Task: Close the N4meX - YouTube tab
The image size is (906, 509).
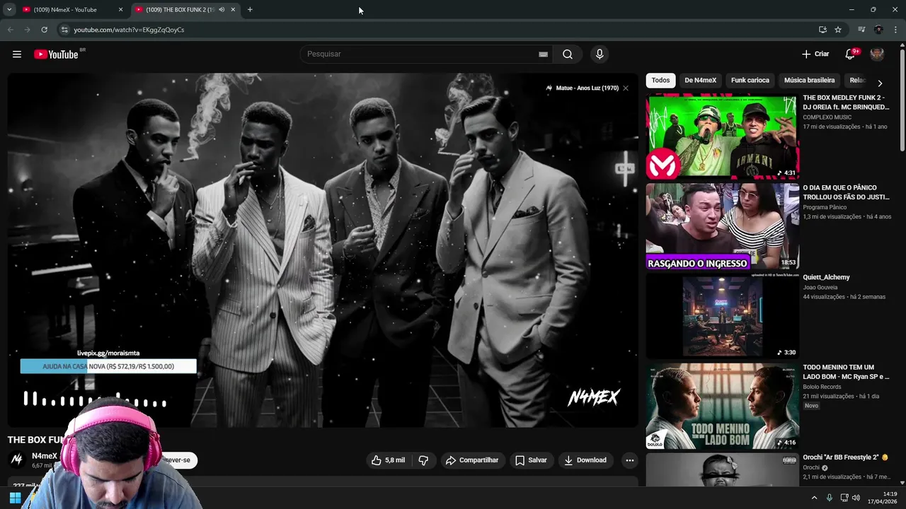Action: point(120,10)
